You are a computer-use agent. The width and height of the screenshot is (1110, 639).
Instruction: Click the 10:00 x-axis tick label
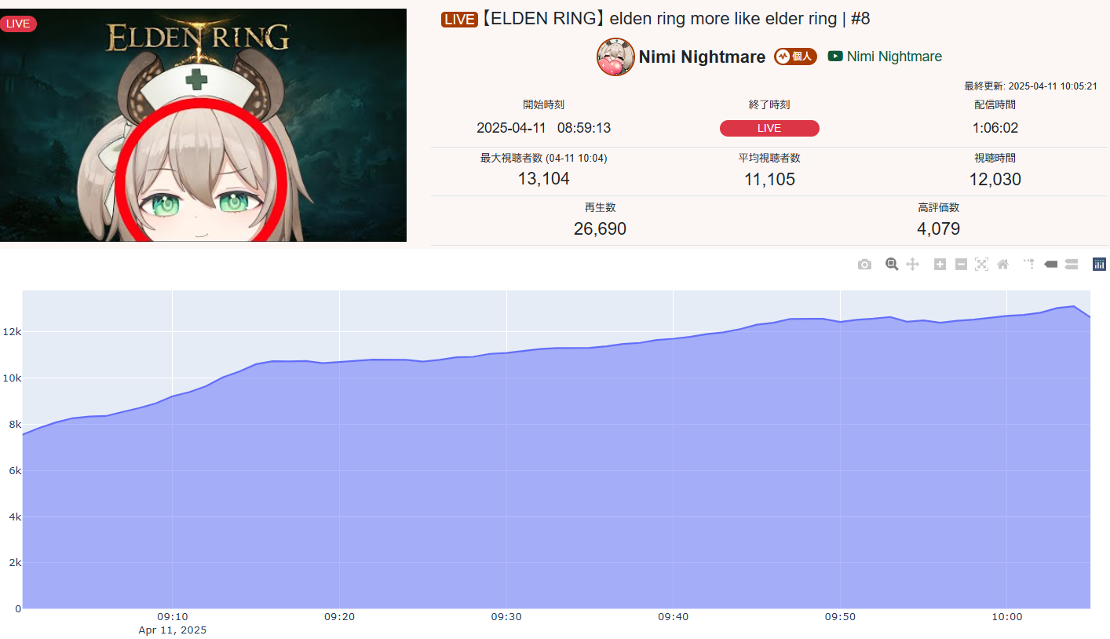1007,617
